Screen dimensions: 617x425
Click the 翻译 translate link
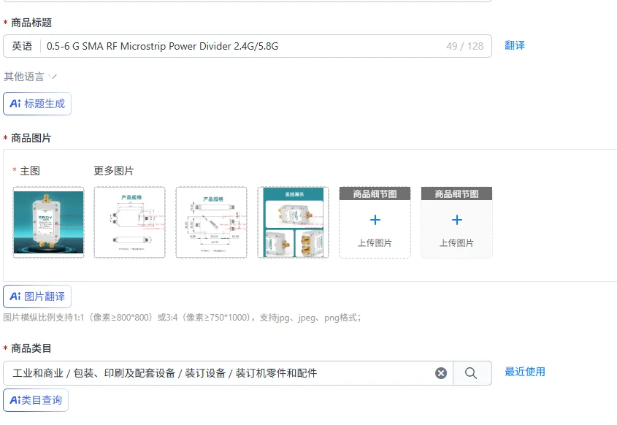point(515,45)
